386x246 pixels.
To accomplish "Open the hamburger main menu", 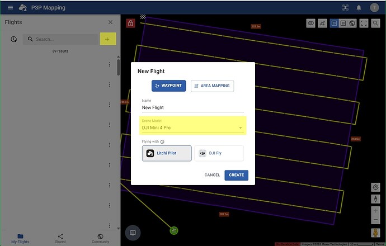I will (x=10, y=8).
